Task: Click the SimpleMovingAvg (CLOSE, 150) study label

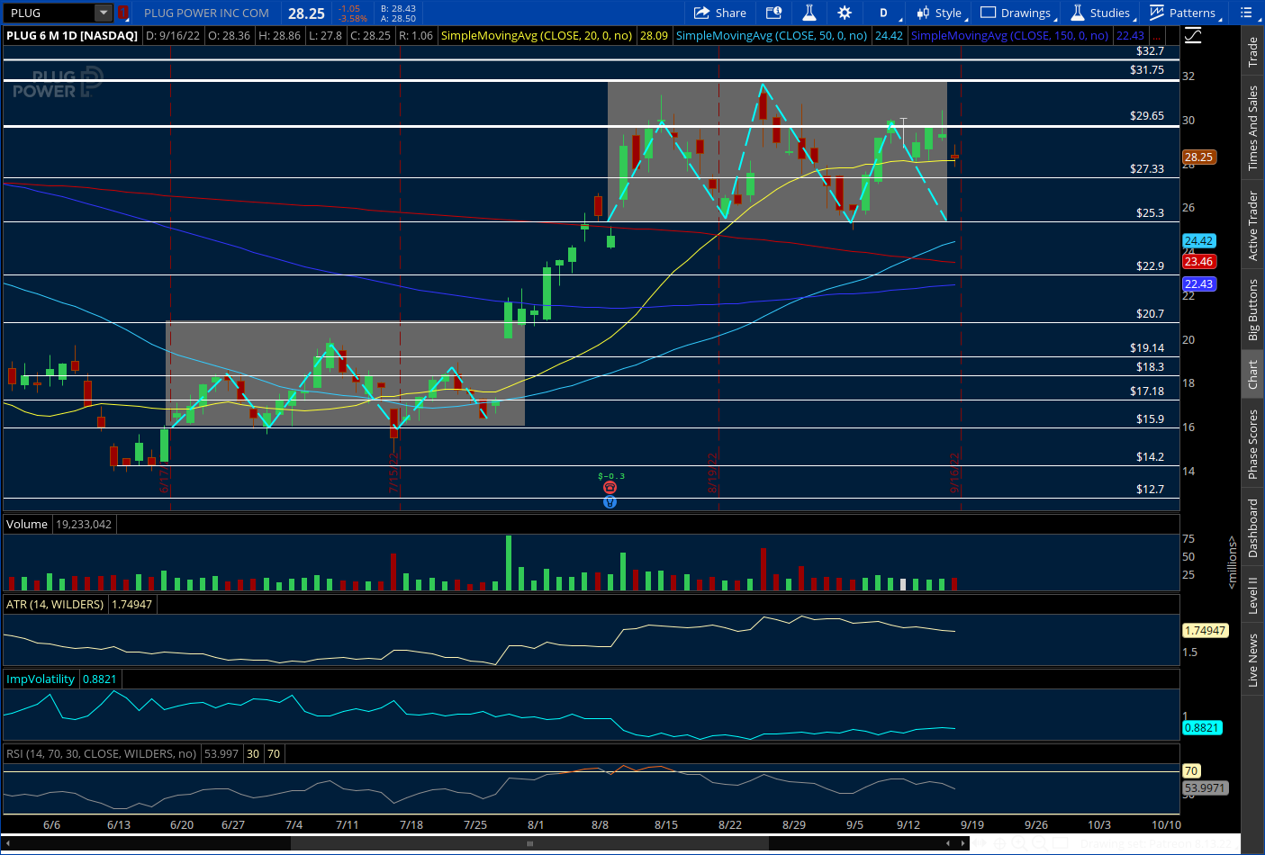Action: coord(1009,36)
